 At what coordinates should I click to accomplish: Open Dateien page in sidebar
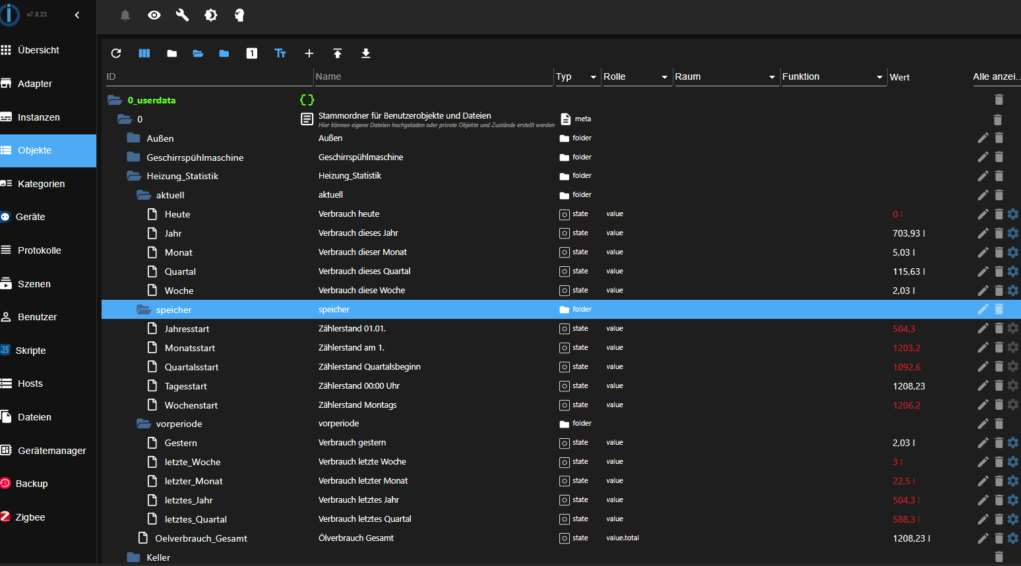tap(48, 417)
